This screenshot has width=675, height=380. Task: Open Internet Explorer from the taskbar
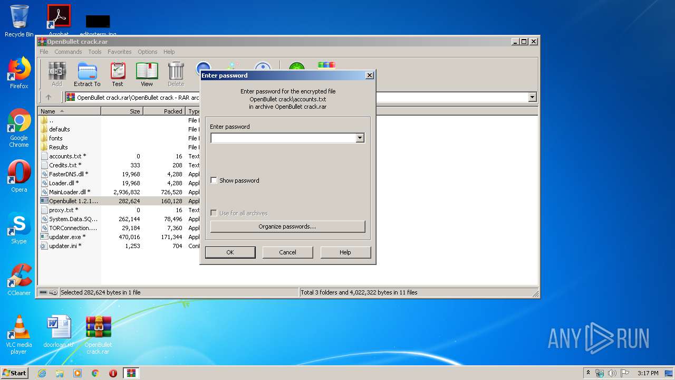tap(42, 373)
